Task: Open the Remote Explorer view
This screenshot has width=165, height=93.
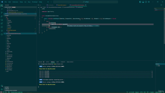Action: pyautogui.click(x=2, y=20)
